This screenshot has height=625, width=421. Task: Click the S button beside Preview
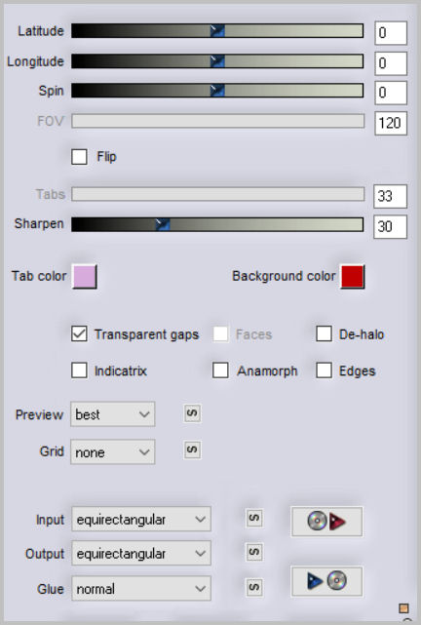(192, 413)
